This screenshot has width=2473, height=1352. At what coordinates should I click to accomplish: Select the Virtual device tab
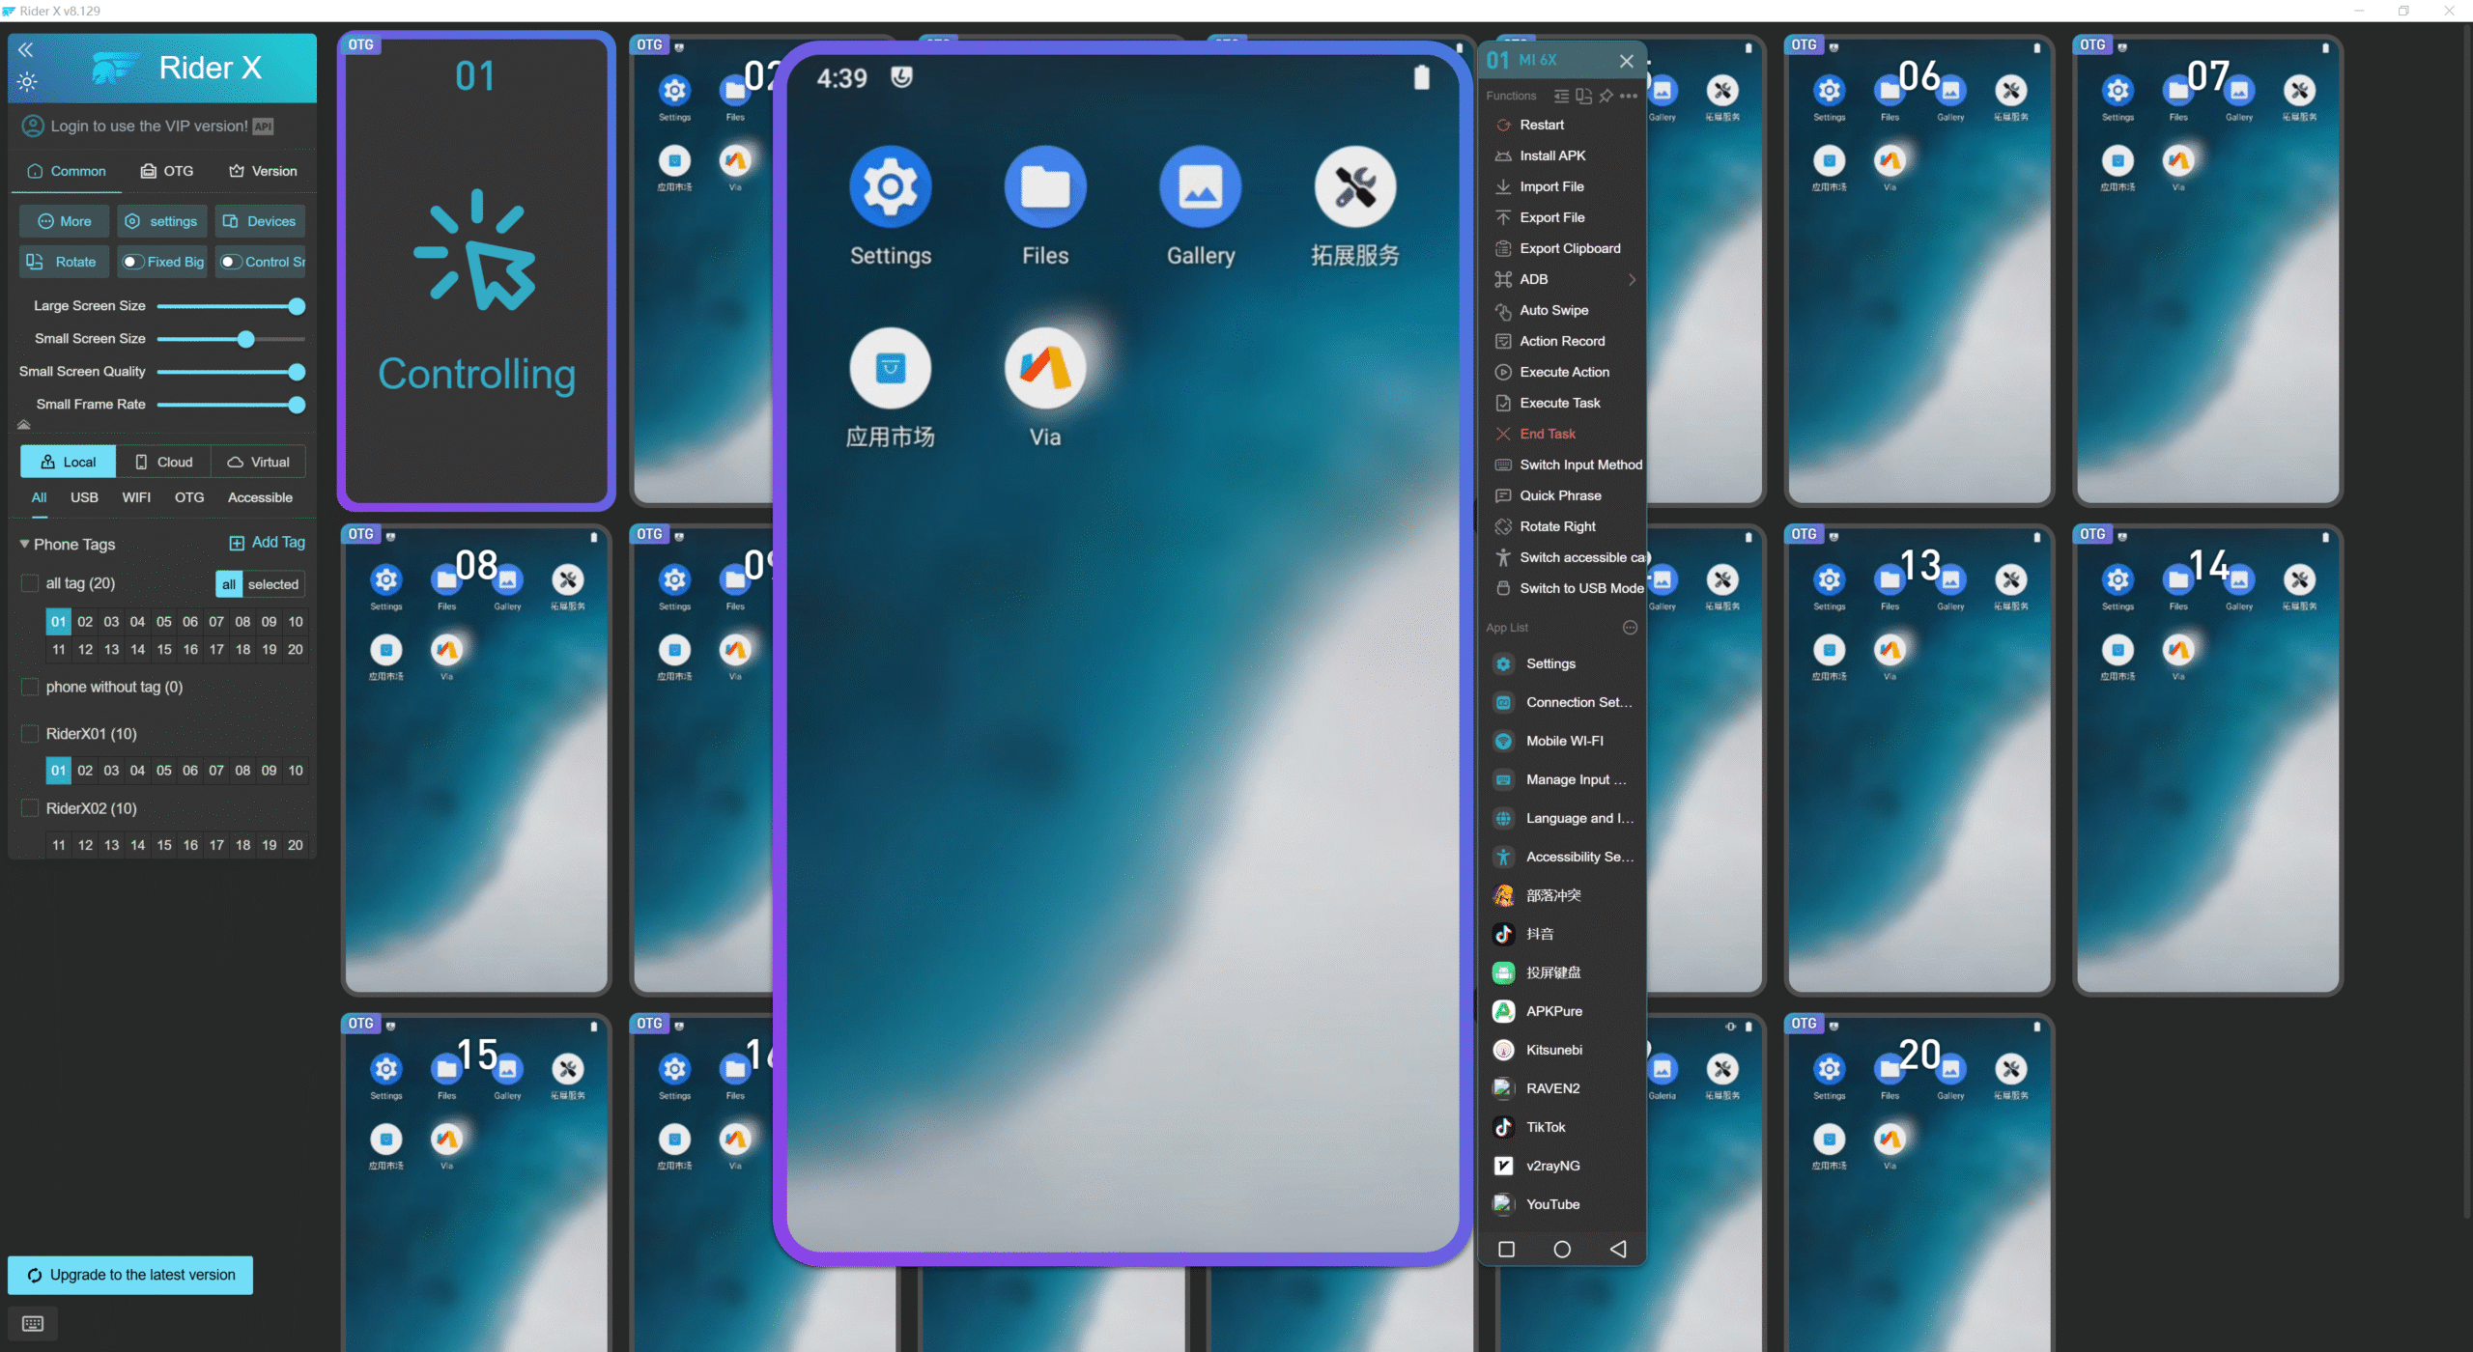point(259,462)
